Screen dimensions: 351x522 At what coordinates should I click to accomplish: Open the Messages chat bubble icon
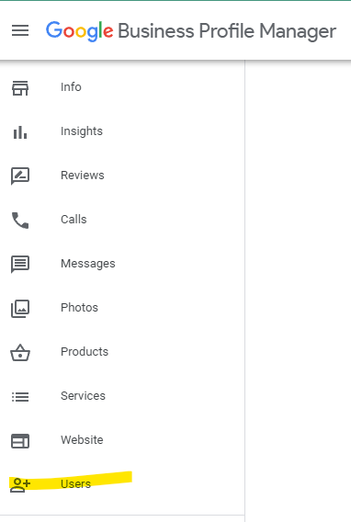tap(20, 265)
